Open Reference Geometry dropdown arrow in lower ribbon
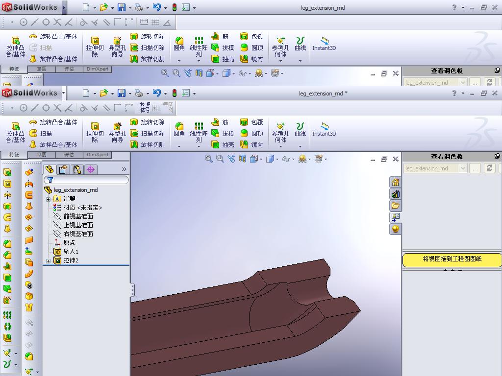502x376 pixels. coord(280,146)
